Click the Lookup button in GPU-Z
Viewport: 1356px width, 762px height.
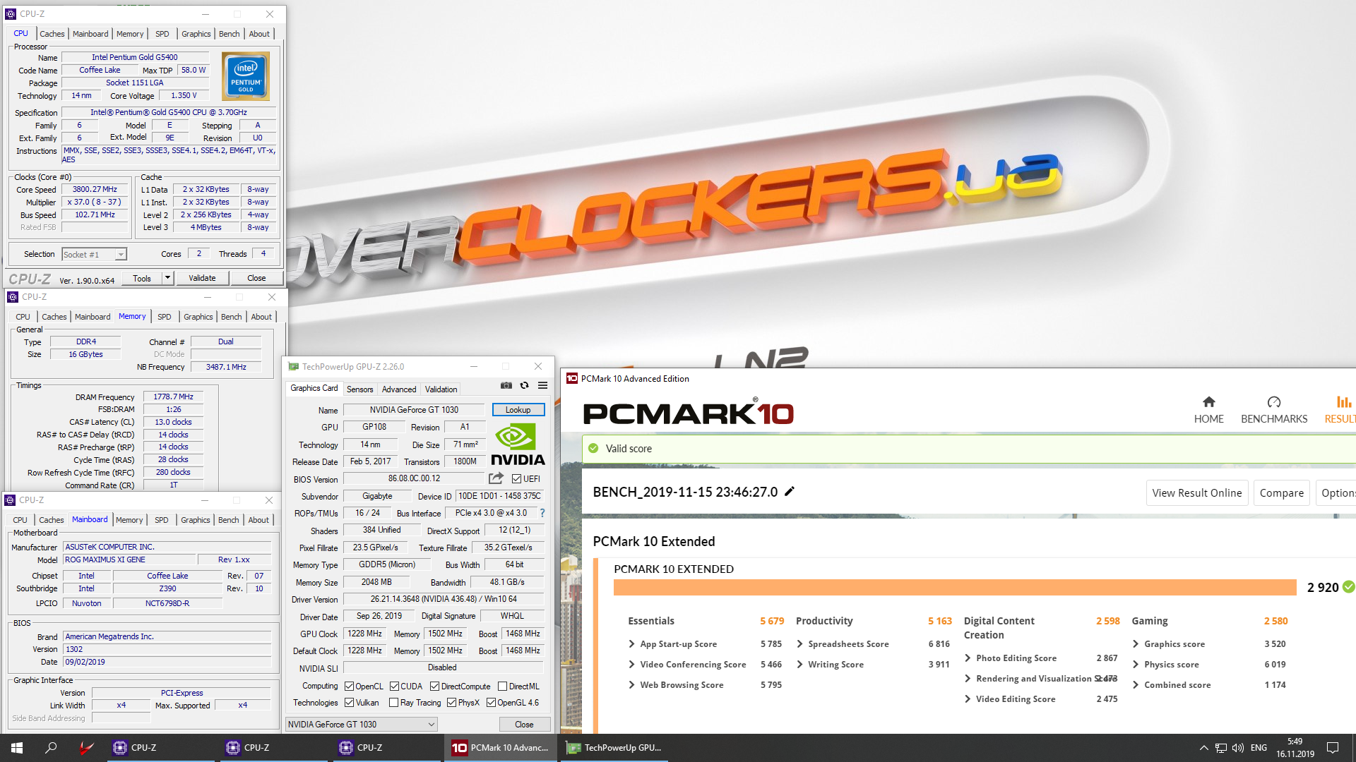518,410
